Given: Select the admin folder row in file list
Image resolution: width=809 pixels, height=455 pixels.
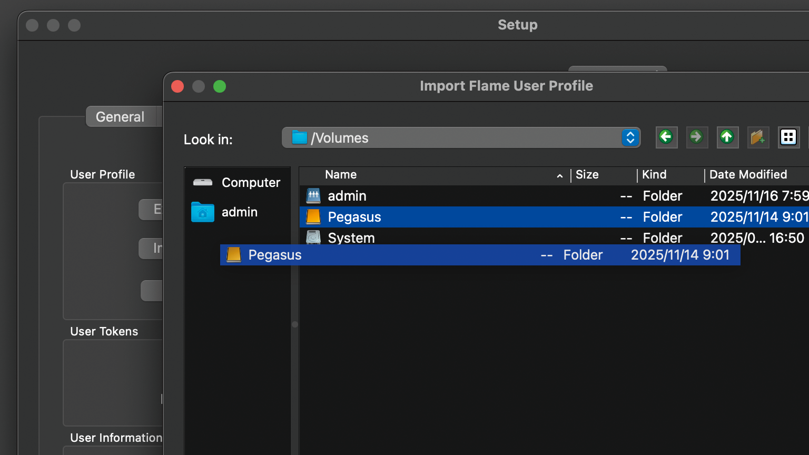Looking at the screenshot, I should [347, 196].
